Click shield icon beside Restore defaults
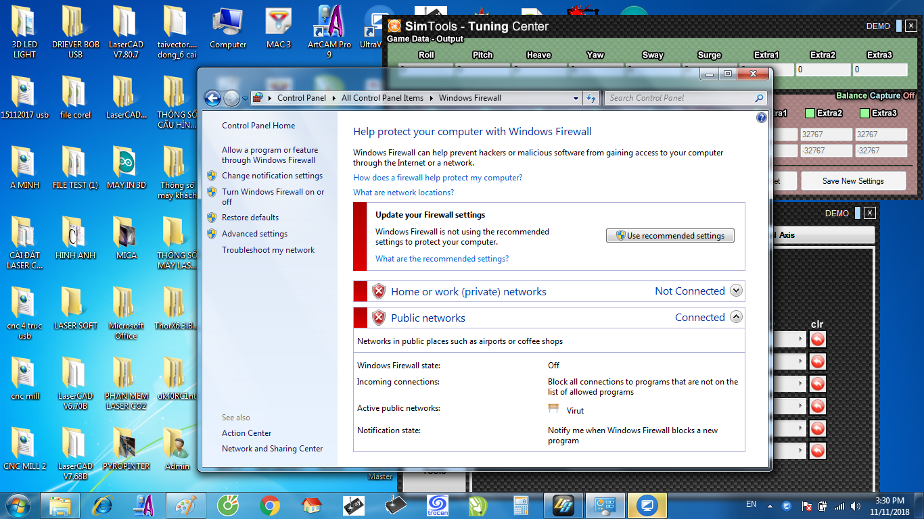The height and width of the screenshot is (519, 924). 212,218
